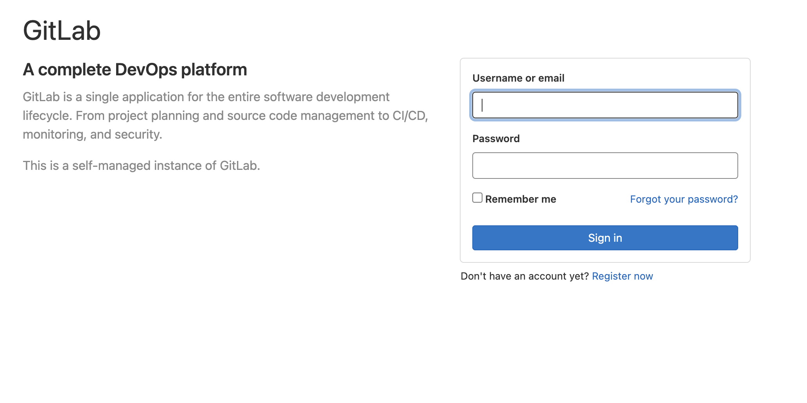
Task: Click the 'GitLab is a single application' line
Action: [x=206, y=97]
